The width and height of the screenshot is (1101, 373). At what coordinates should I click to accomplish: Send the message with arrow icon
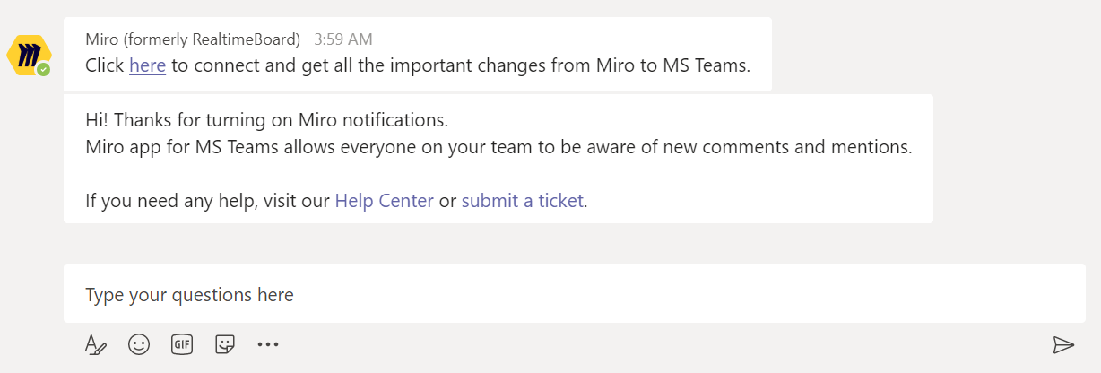[1063, 344]
